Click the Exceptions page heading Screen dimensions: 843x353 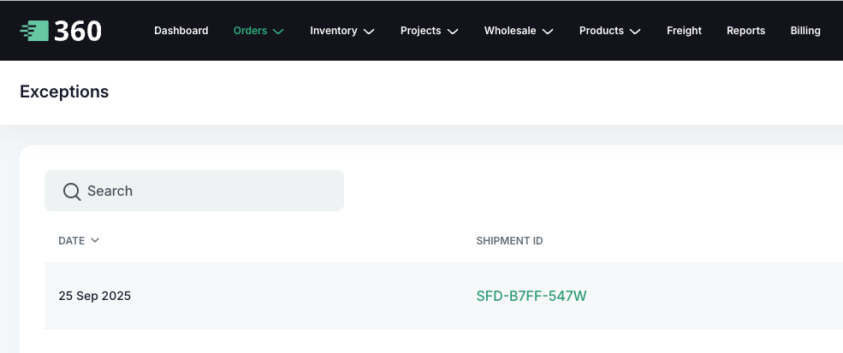[x=64, y=91]
